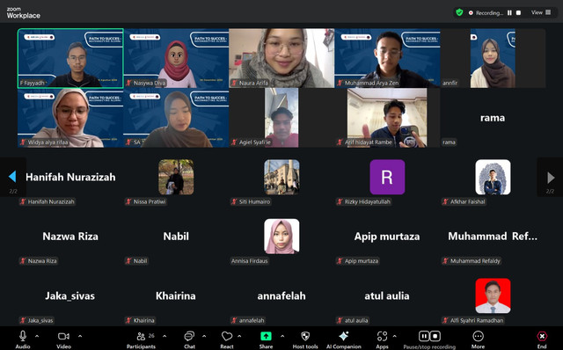The image size is (563, 350).
Task: Select Nasywa Diva's avatar video tile
Action: click(x=176, y=58)
